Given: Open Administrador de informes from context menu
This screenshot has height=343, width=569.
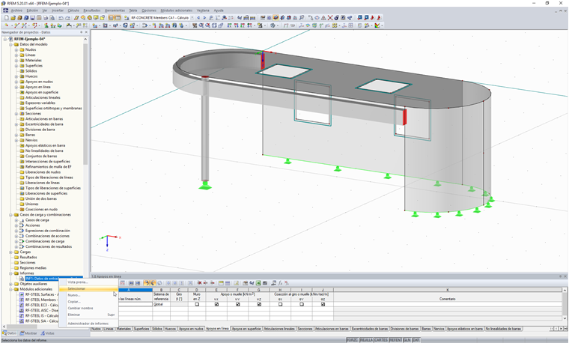Looking at the screenshot, I should pos(88,323).
